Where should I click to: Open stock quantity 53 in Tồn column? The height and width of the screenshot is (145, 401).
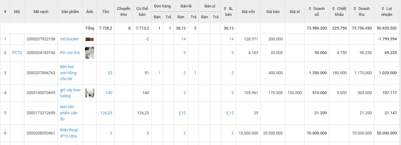pyautogui.click(x=110, y=73)
